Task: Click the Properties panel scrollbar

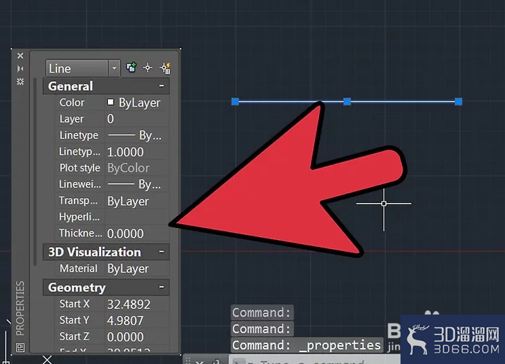Action: point(35,172)
